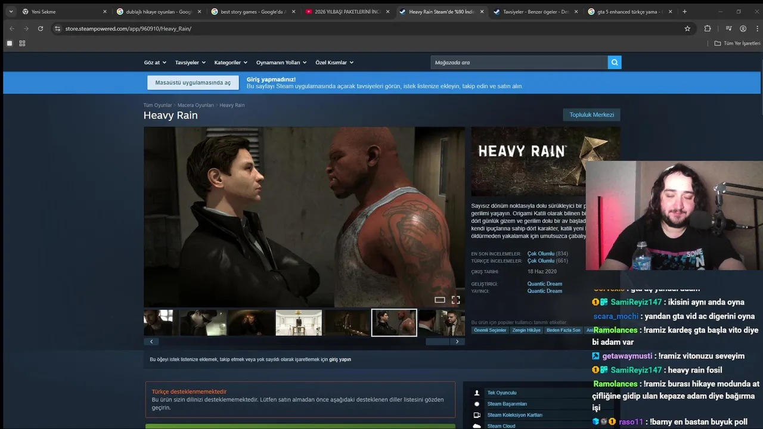Open the tab search dropdown arrow
This screenshot has width=763, height=429.
click(11, 11)
